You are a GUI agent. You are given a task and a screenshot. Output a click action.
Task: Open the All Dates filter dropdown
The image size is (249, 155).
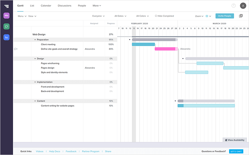coord(120,16)
